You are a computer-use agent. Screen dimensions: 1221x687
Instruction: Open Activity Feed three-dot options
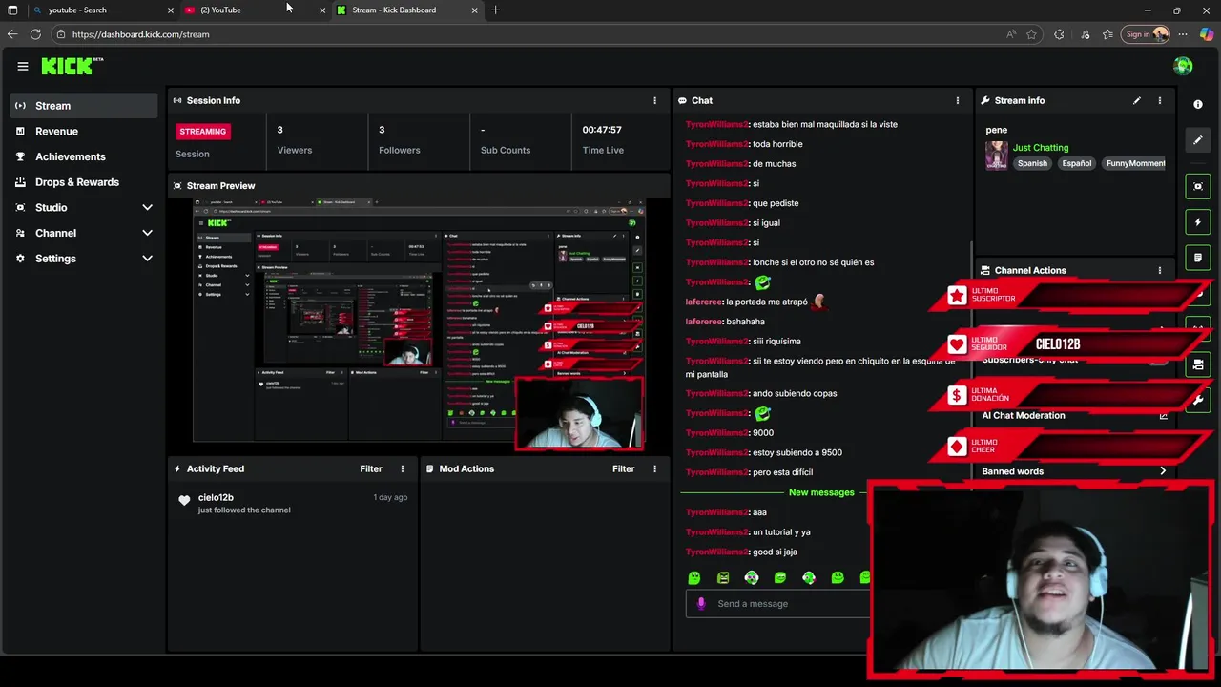pyautogui.click(x=403, y=468)
